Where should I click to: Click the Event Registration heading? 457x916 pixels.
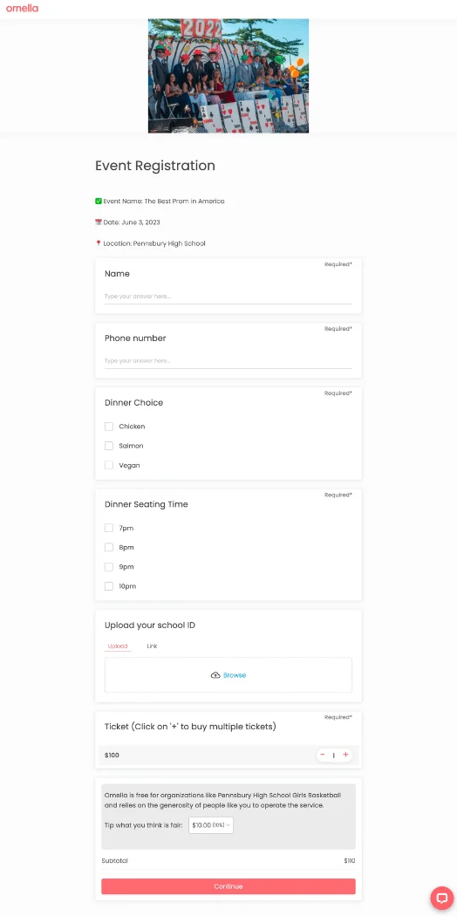[155, 166]
